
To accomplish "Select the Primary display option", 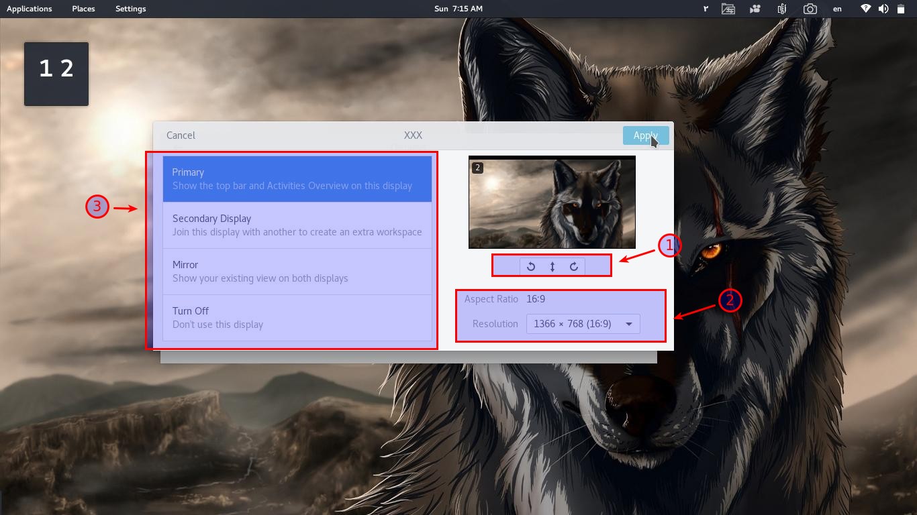I will pos(297,179).
